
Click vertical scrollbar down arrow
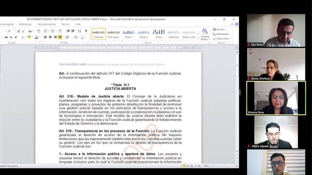tap(237, 151)
